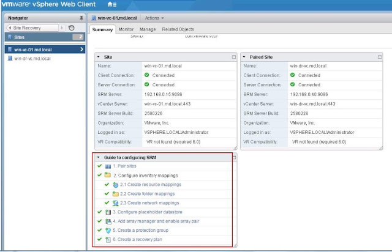Switch to the Monitor tab
Viewport: 392px width, 252px height.
(126, 29)
